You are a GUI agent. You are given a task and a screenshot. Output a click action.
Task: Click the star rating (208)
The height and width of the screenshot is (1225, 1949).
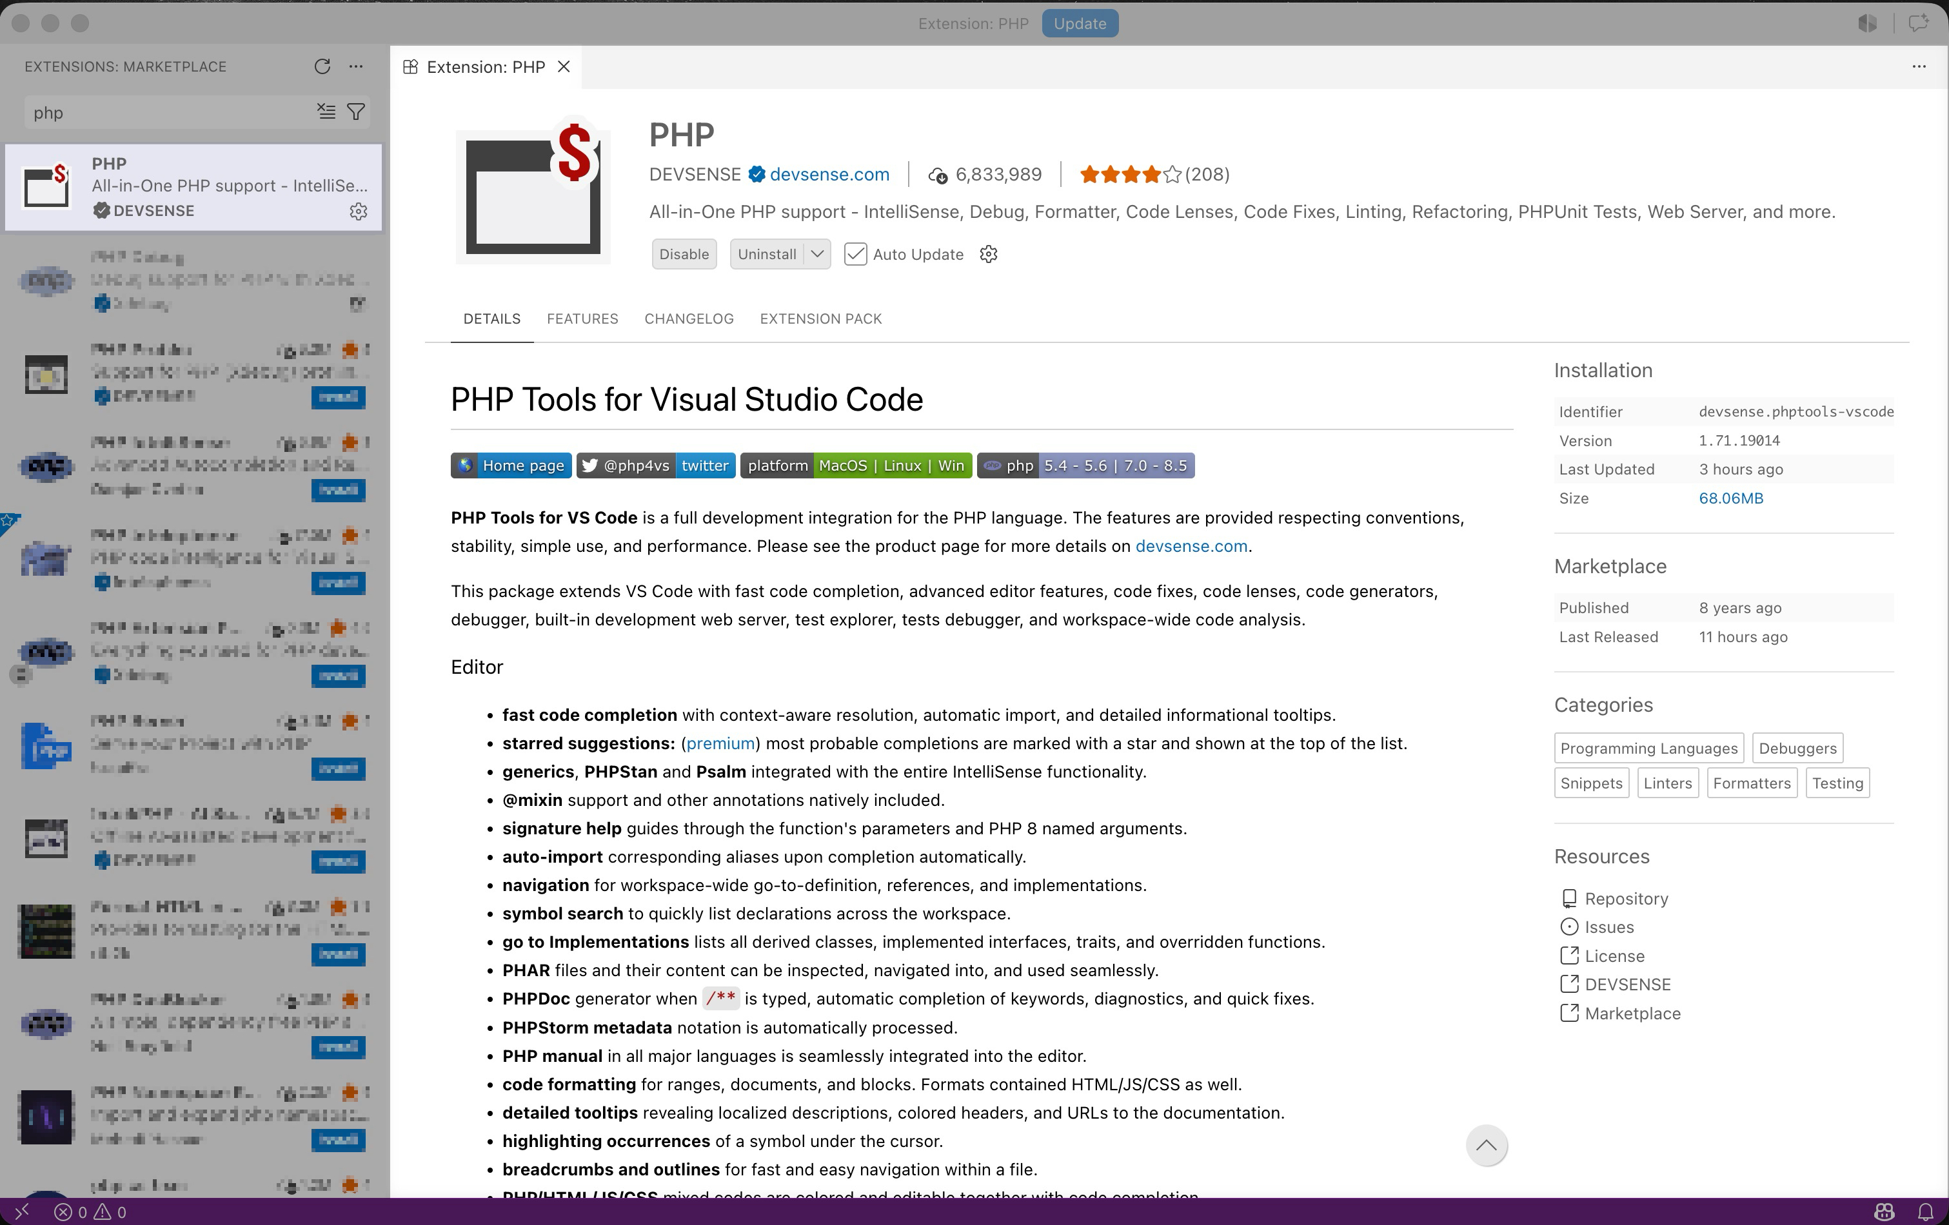pyautogui.click(x=1154, y=174)
